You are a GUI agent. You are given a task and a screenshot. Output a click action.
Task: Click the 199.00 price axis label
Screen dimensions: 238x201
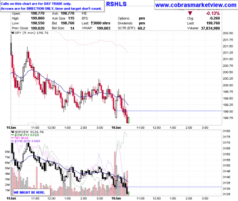click(228, 111)
